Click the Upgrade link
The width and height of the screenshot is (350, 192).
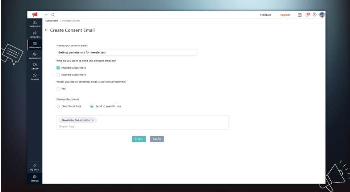[x=285, y=15]
